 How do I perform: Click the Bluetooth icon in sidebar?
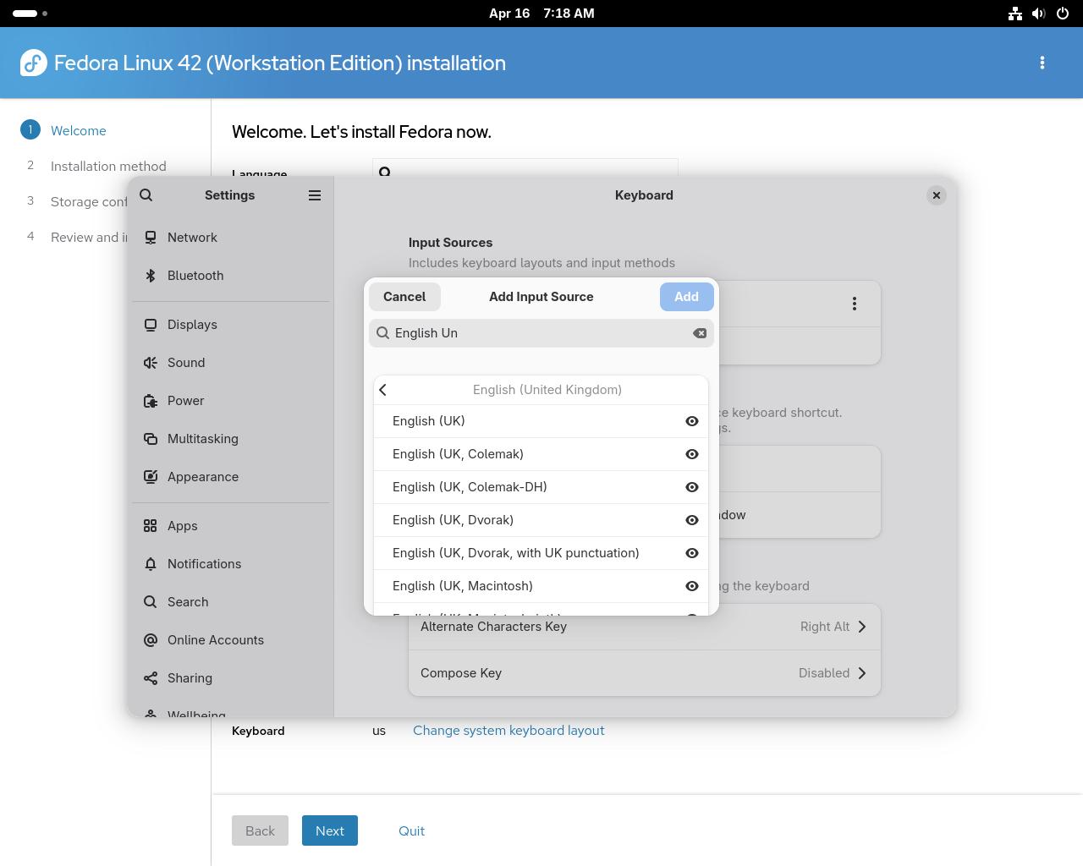[151, 276]
